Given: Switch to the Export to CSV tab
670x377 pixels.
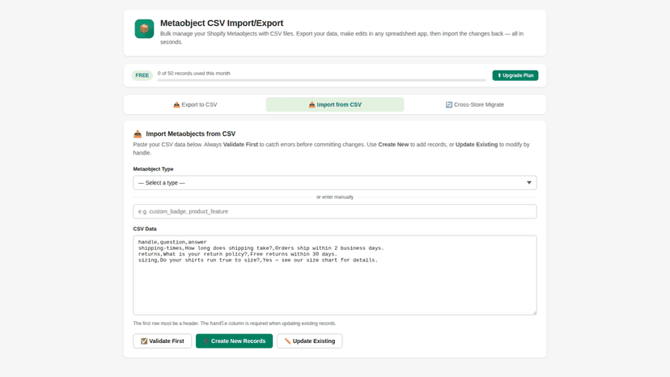Looking at the screenshot, I should tap(195, 104).
